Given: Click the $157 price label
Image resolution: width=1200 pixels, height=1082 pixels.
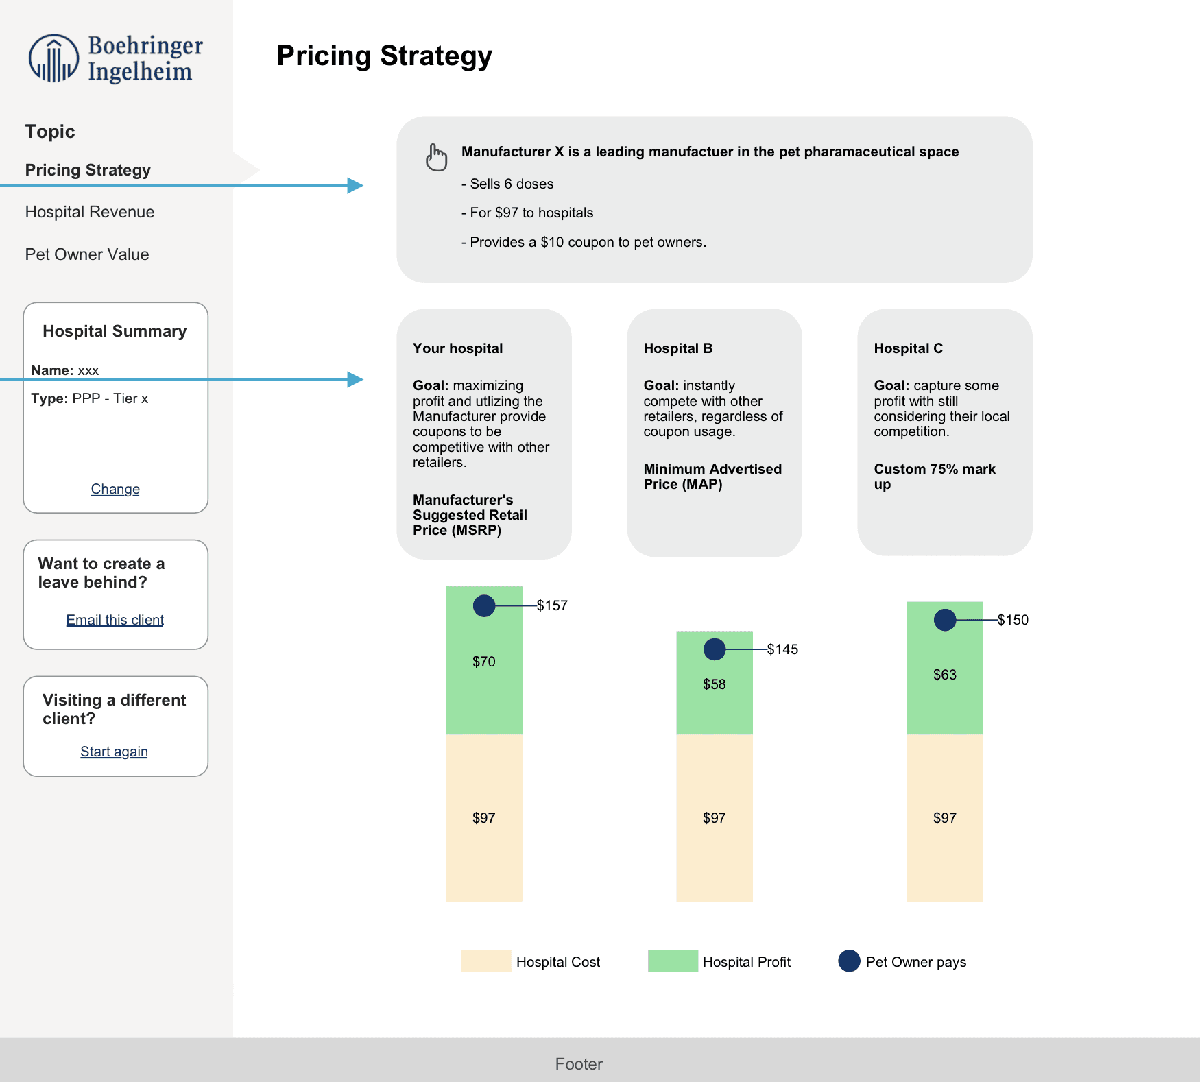Looking at the screenshot, I should [552, 605].
